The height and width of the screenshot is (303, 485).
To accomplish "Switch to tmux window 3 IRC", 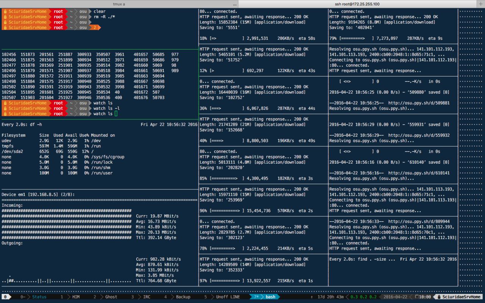I will point(142,297).
